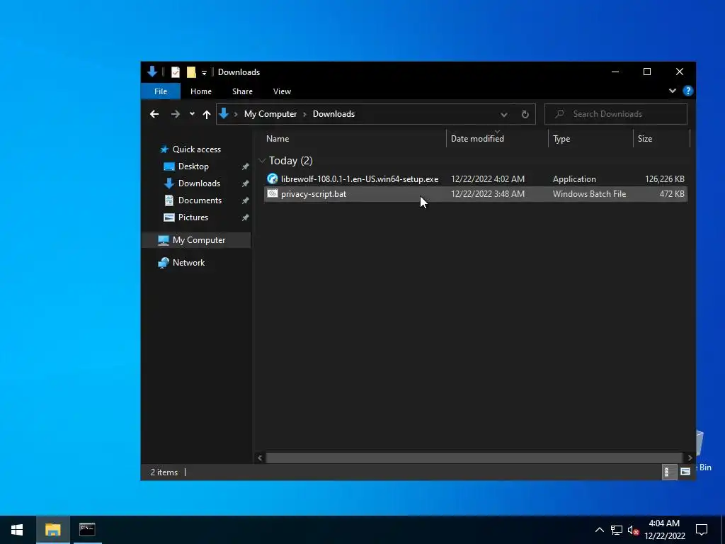Open Pictures in navigation pane
This screenshot has height=544, width=725.
pos(193,217)
